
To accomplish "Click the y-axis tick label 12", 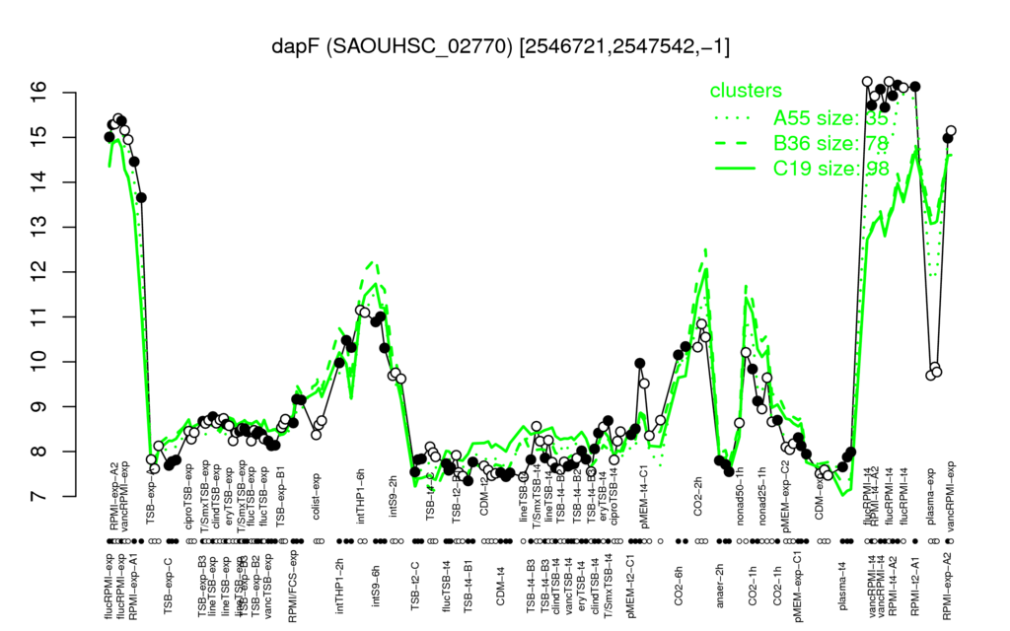I will point(39,272).
